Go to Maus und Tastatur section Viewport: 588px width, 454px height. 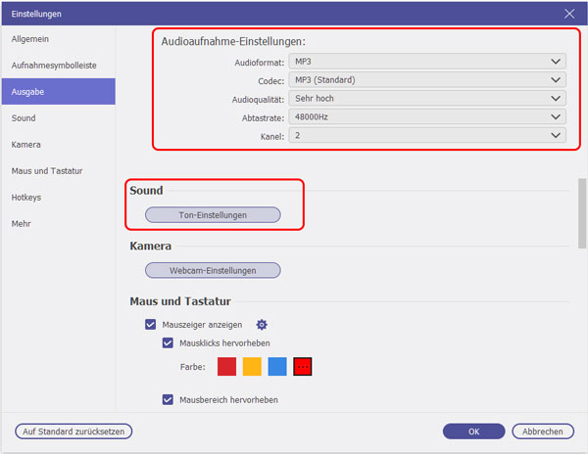pos(47,170)
